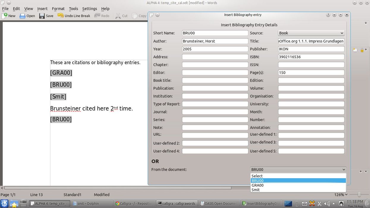Switch to calligrawords terminal taskbar entry

[x=177, y=204]
